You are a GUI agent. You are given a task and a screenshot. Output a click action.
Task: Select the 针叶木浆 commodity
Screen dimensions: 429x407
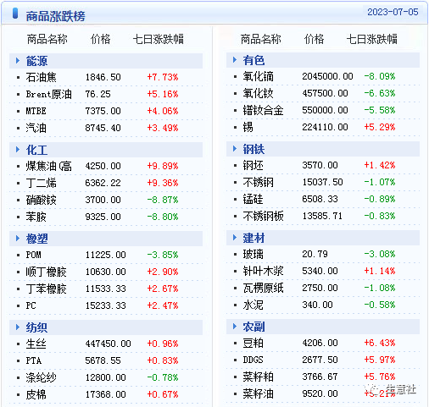tap(263, 271)
